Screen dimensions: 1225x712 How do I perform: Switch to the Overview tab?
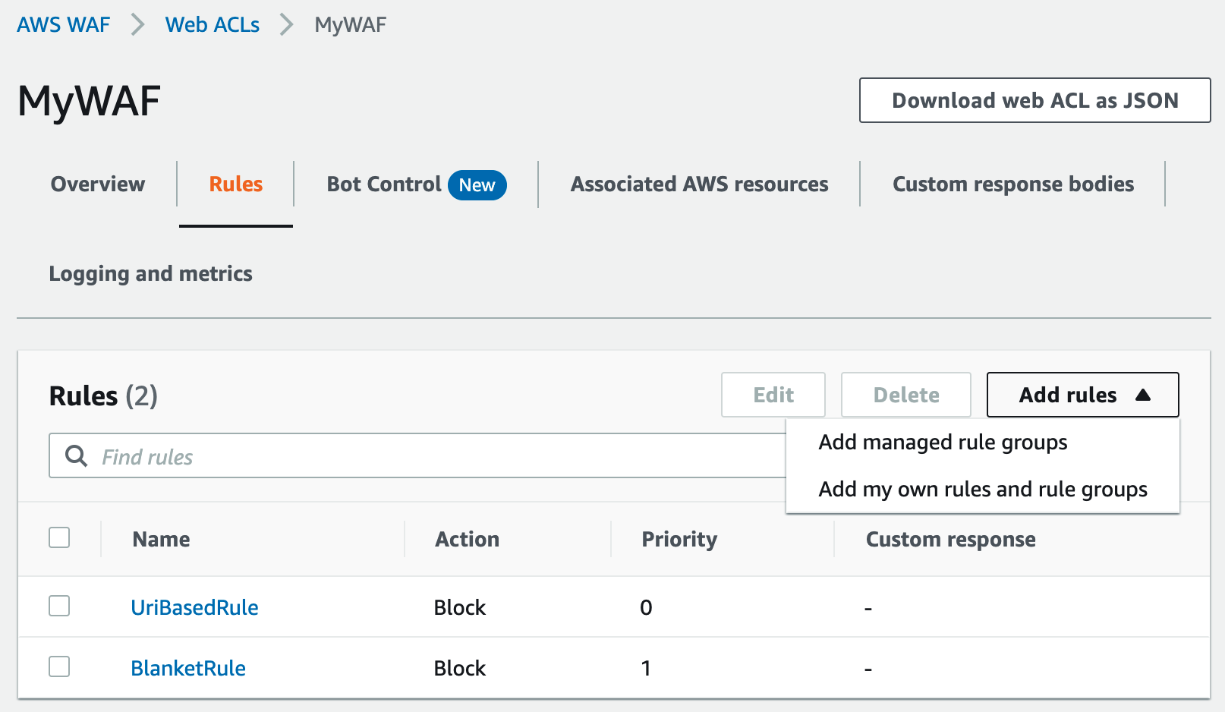[97, 184]
